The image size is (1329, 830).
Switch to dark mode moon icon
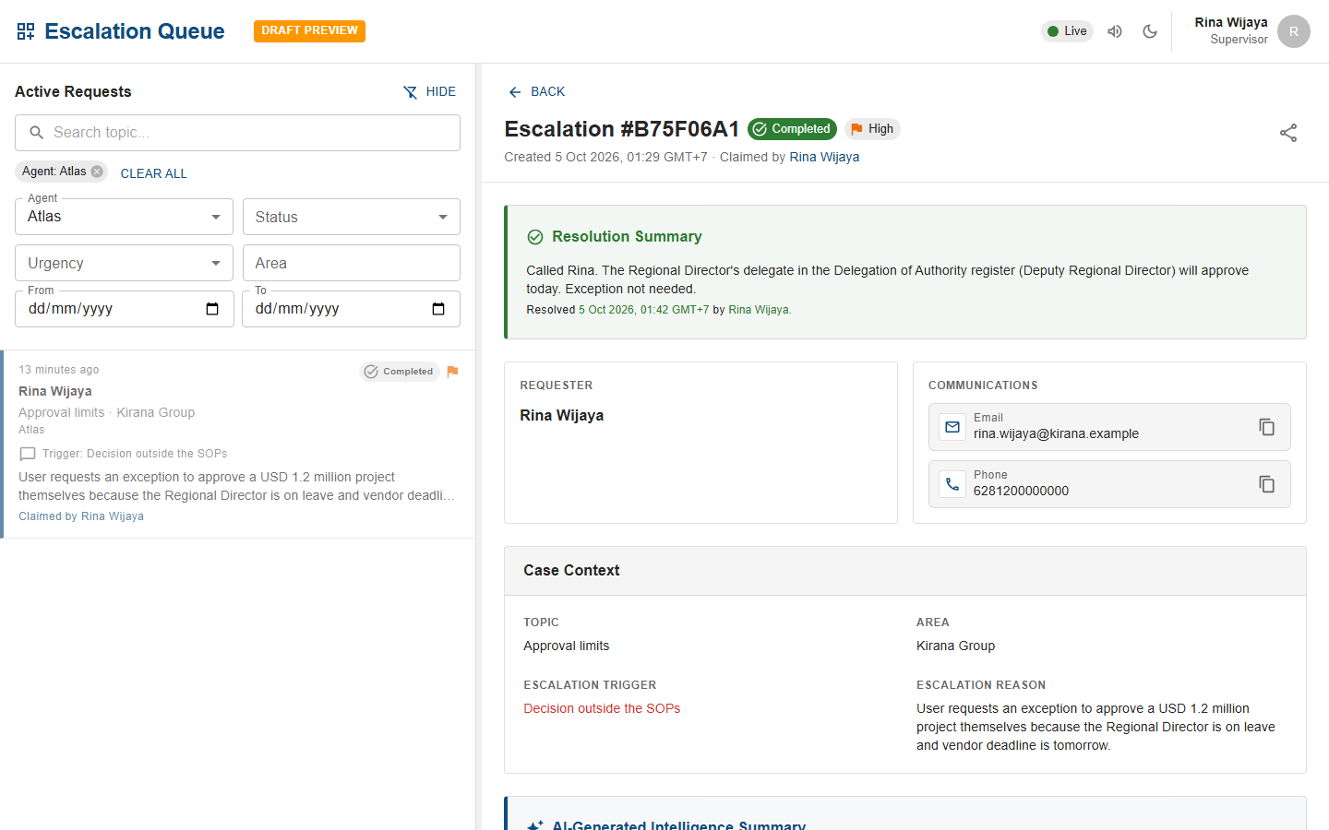[1150, 31]
